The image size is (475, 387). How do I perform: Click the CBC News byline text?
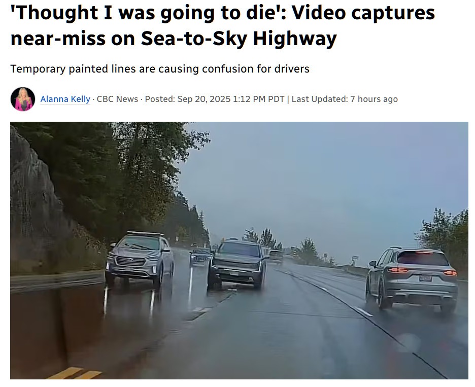tap(117, 99)
